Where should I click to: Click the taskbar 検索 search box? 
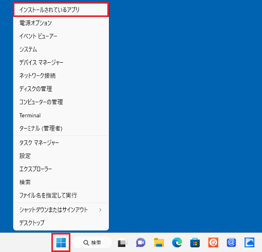[92, 243]
